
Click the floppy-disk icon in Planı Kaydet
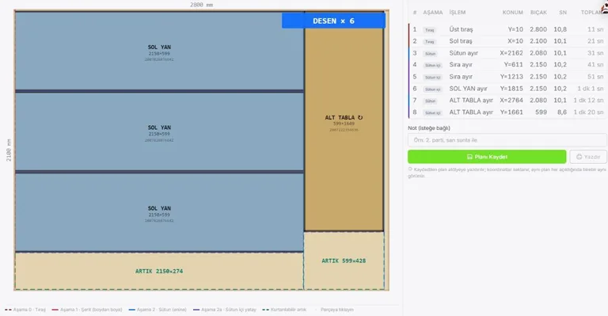(469, 157)
